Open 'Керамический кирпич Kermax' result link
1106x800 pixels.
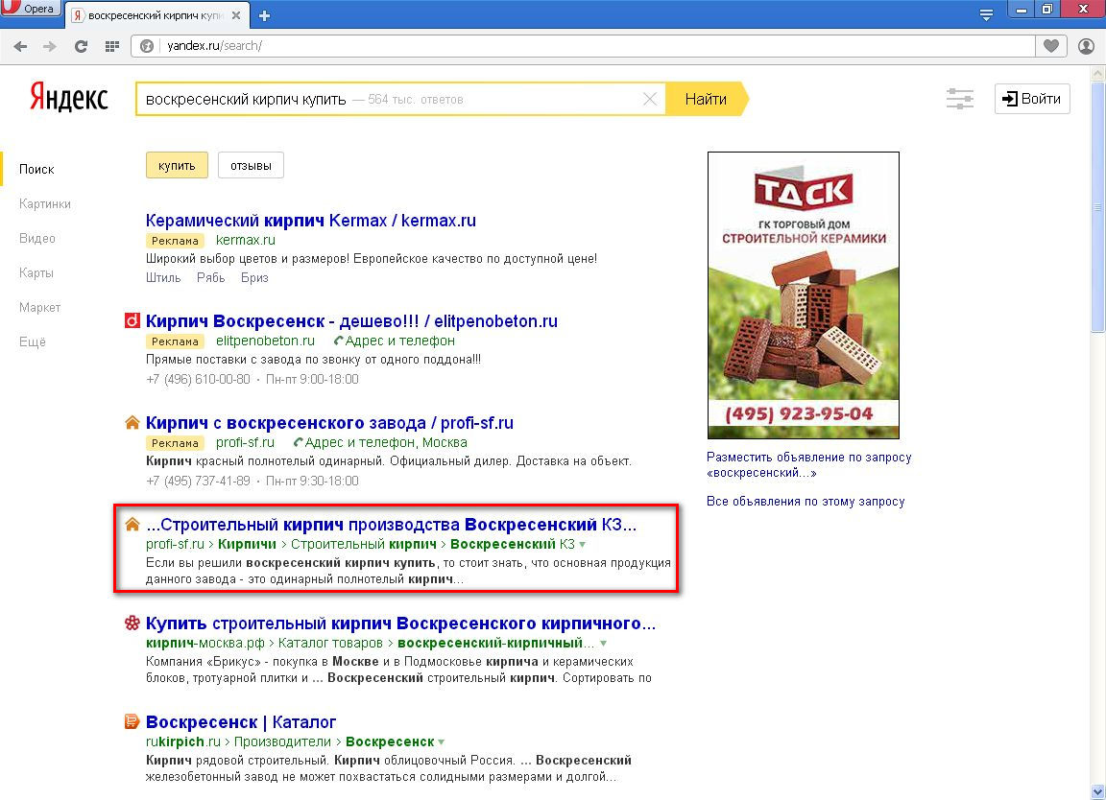click(310, 221)
